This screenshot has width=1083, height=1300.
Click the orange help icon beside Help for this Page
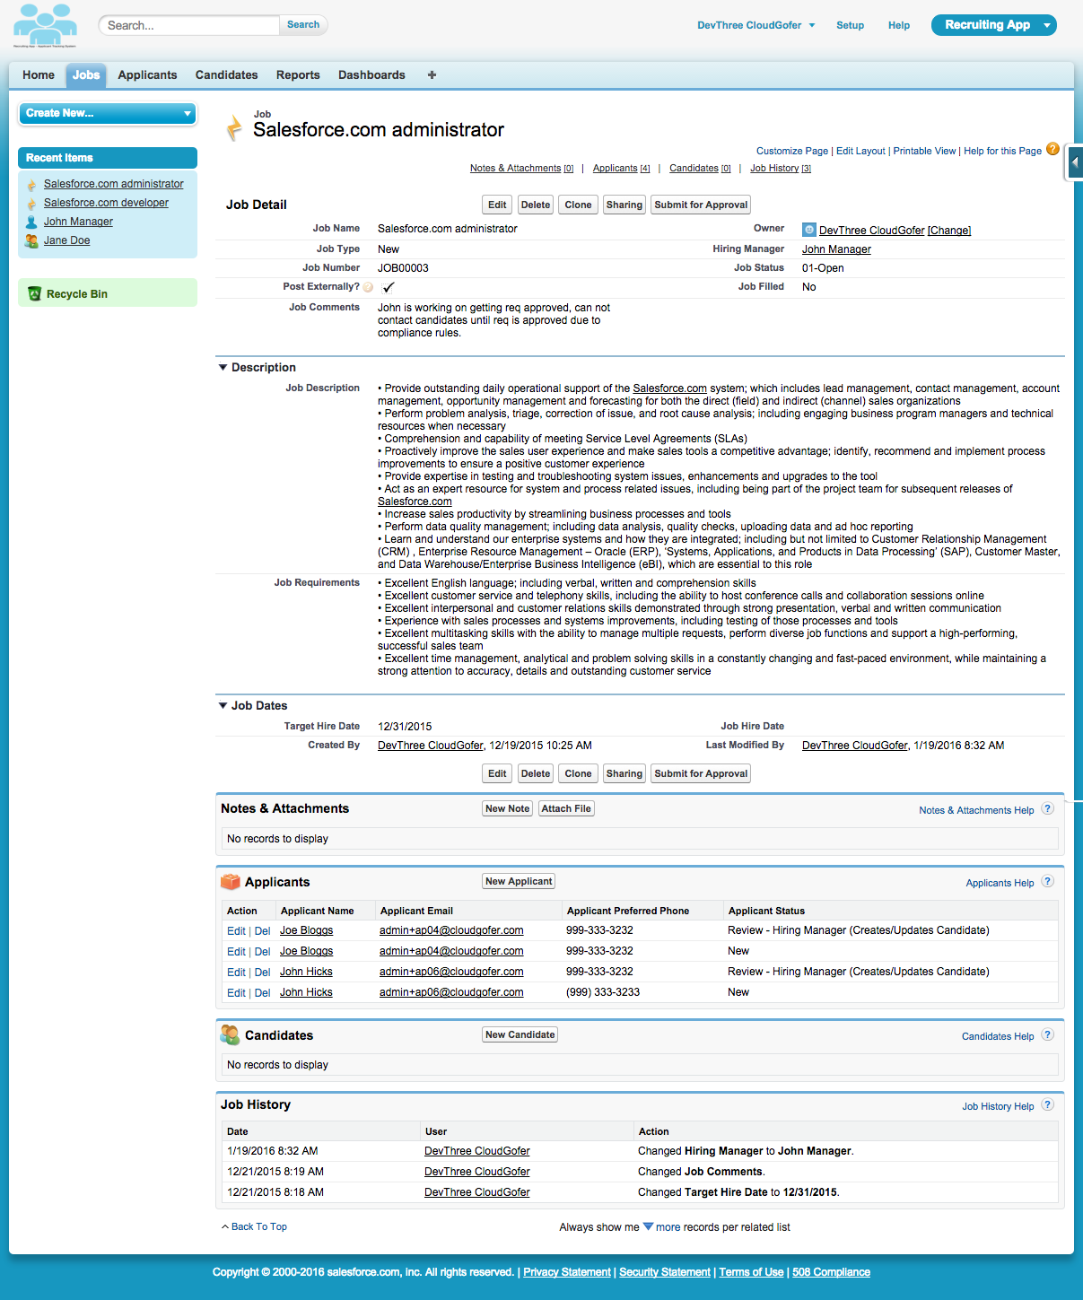coord(1052,149)
